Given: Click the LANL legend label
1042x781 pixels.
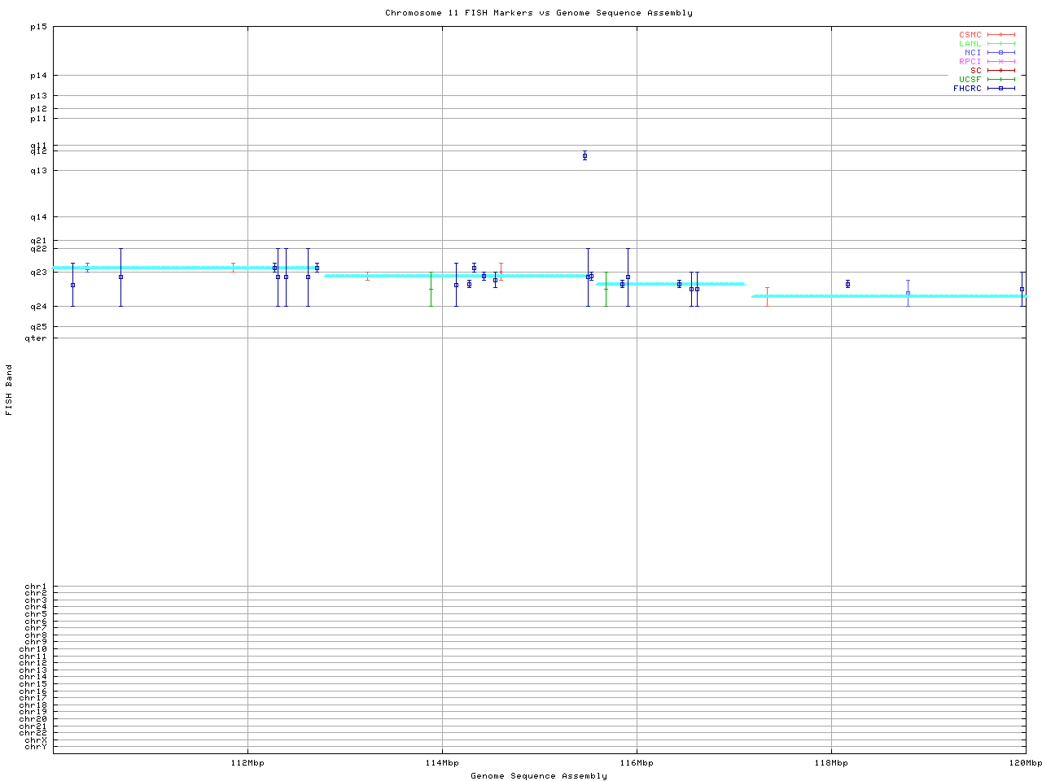Looking at the screenshot, I should 970,43.
